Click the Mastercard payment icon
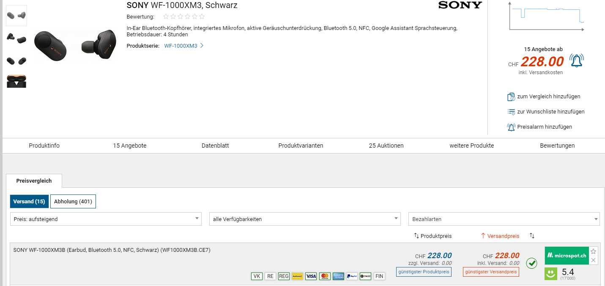Screen dimensions: 605x286 pos(325,276)
